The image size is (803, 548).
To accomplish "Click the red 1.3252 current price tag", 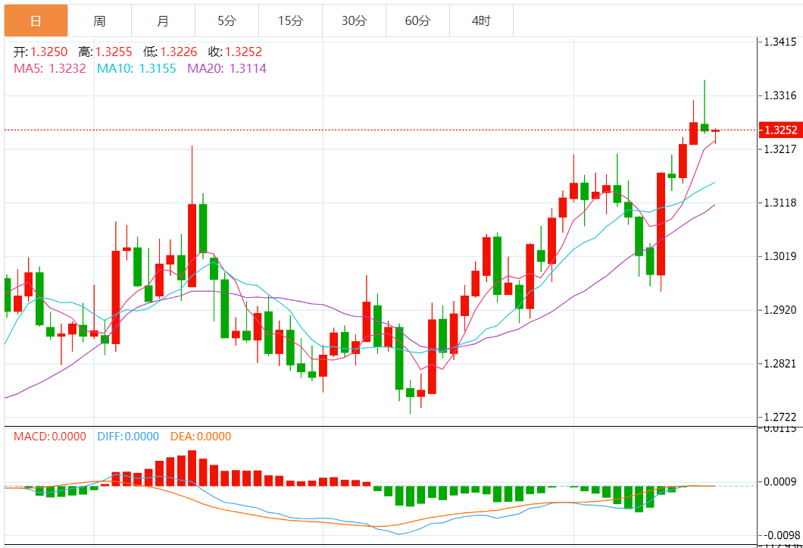I will 780,130.
